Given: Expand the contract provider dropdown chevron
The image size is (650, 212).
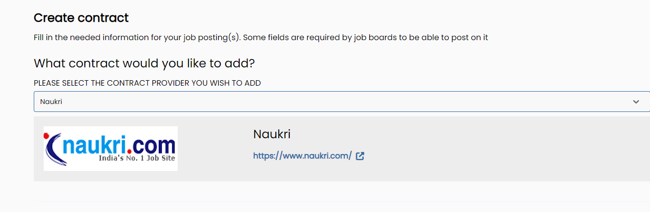Looking at the screenshot, I should coord(636,102).
